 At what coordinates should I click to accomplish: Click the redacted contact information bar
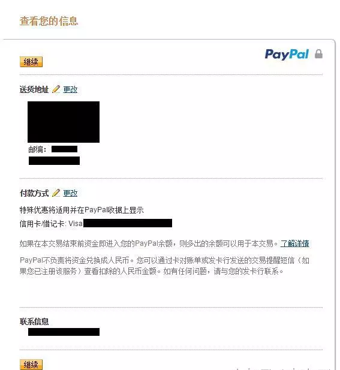(64, 332)
